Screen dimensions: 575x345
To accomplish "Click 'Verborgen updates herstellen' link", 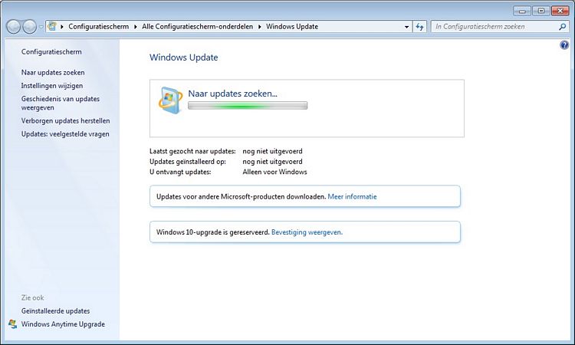I will coord(65,121).
